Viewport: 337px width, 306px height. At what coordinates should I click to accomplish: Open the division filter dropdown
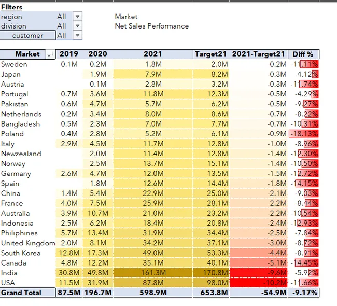pyautogui.click(x=77, y=26)
